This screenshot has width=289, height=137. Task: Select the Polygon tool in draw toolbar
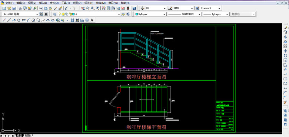tap(19, 20)
